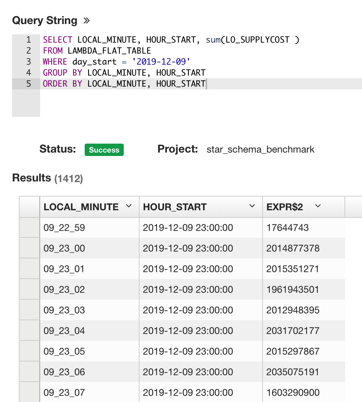The image size is (362, 402).
Task: Select the HOUR_START cell in row 09_23_05
Action: point(188,351)
